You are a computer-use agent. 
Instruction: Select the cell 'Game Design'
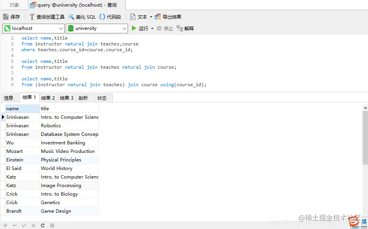pos(69,211)
